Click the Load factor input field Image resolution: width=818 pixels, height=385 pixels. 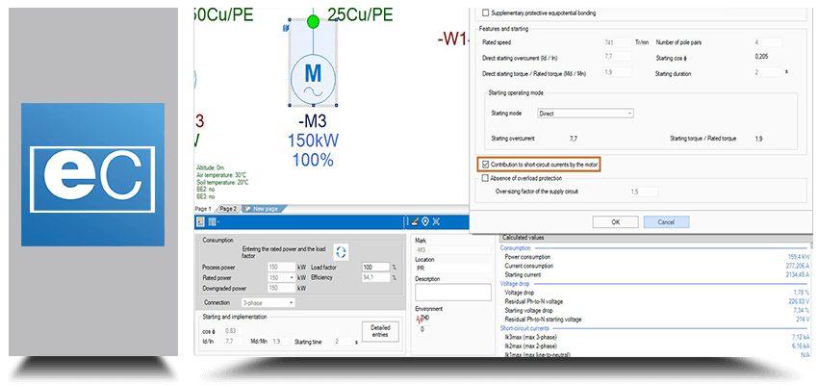tap(376, 268)
